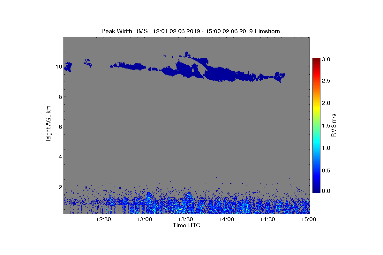383x255 pixels.
Task: Click the "13:00" time axis label
Action: coord(144,219)
